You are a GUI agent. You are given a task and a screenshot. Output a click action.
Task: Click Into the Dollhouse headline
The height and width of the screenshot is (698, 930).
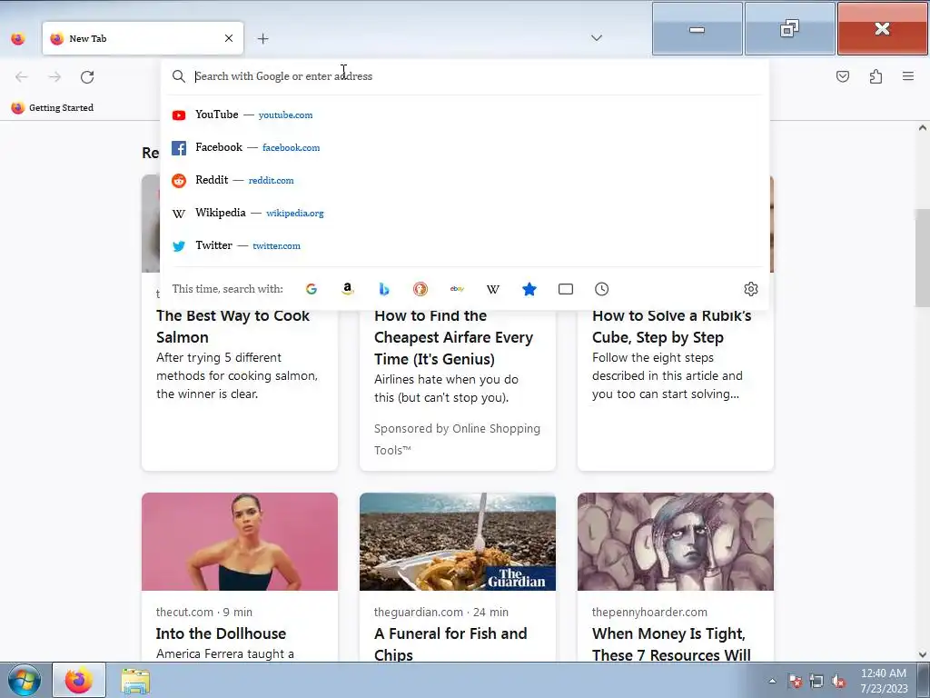(221, 633)
